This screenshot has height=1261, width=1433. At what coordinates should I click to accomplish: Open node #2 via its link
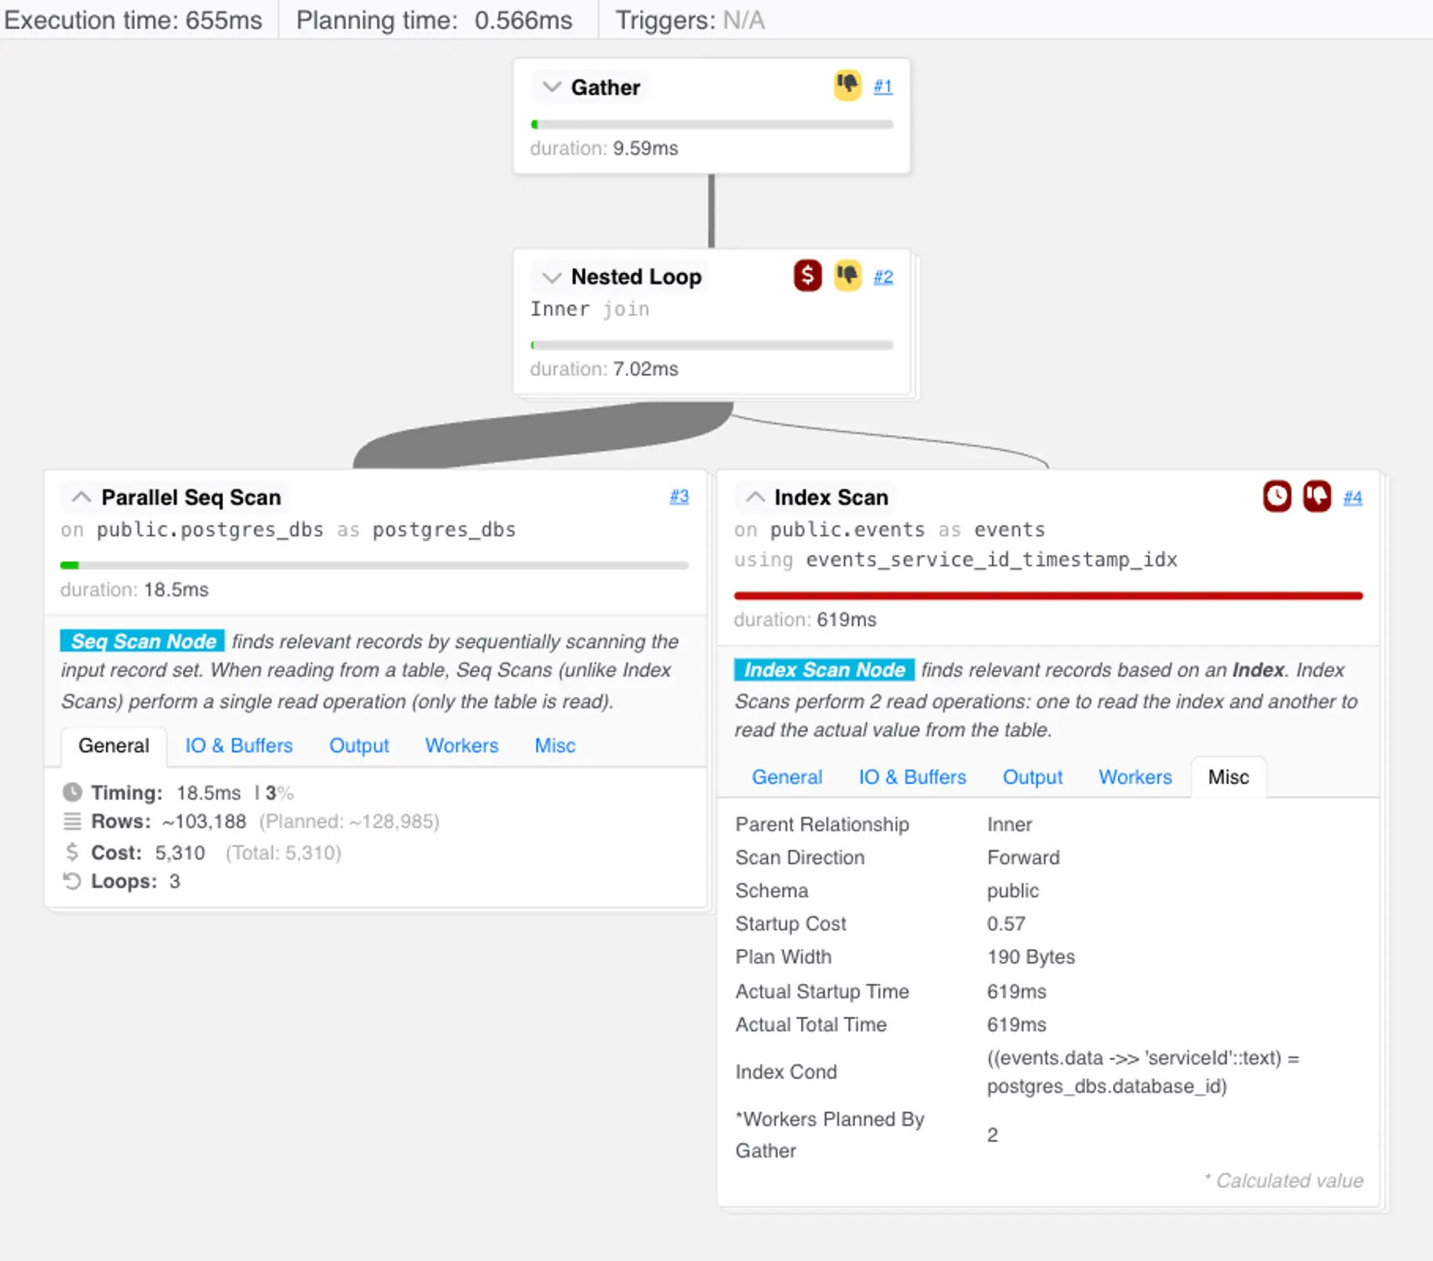pos(883,276)
